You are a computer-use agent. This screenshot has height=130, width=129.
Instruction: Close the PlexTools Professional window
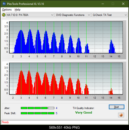pos(123,4)
